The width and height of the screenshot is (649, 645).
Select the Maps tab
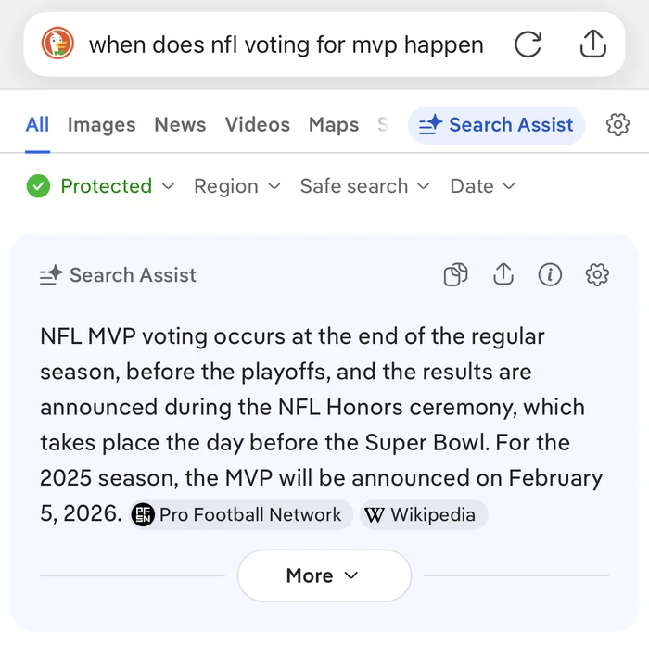pyautogui.click(x=333, y=125)
